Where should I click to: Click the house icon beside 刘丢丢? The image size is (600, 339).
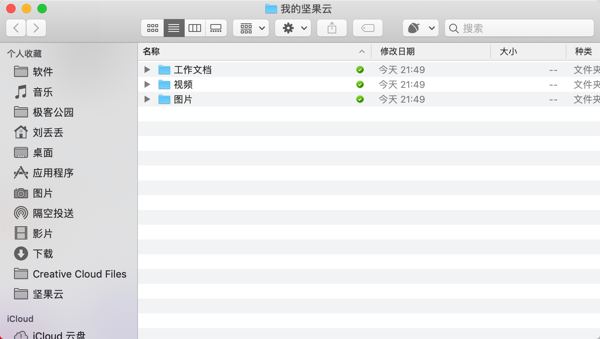(21, 132)
